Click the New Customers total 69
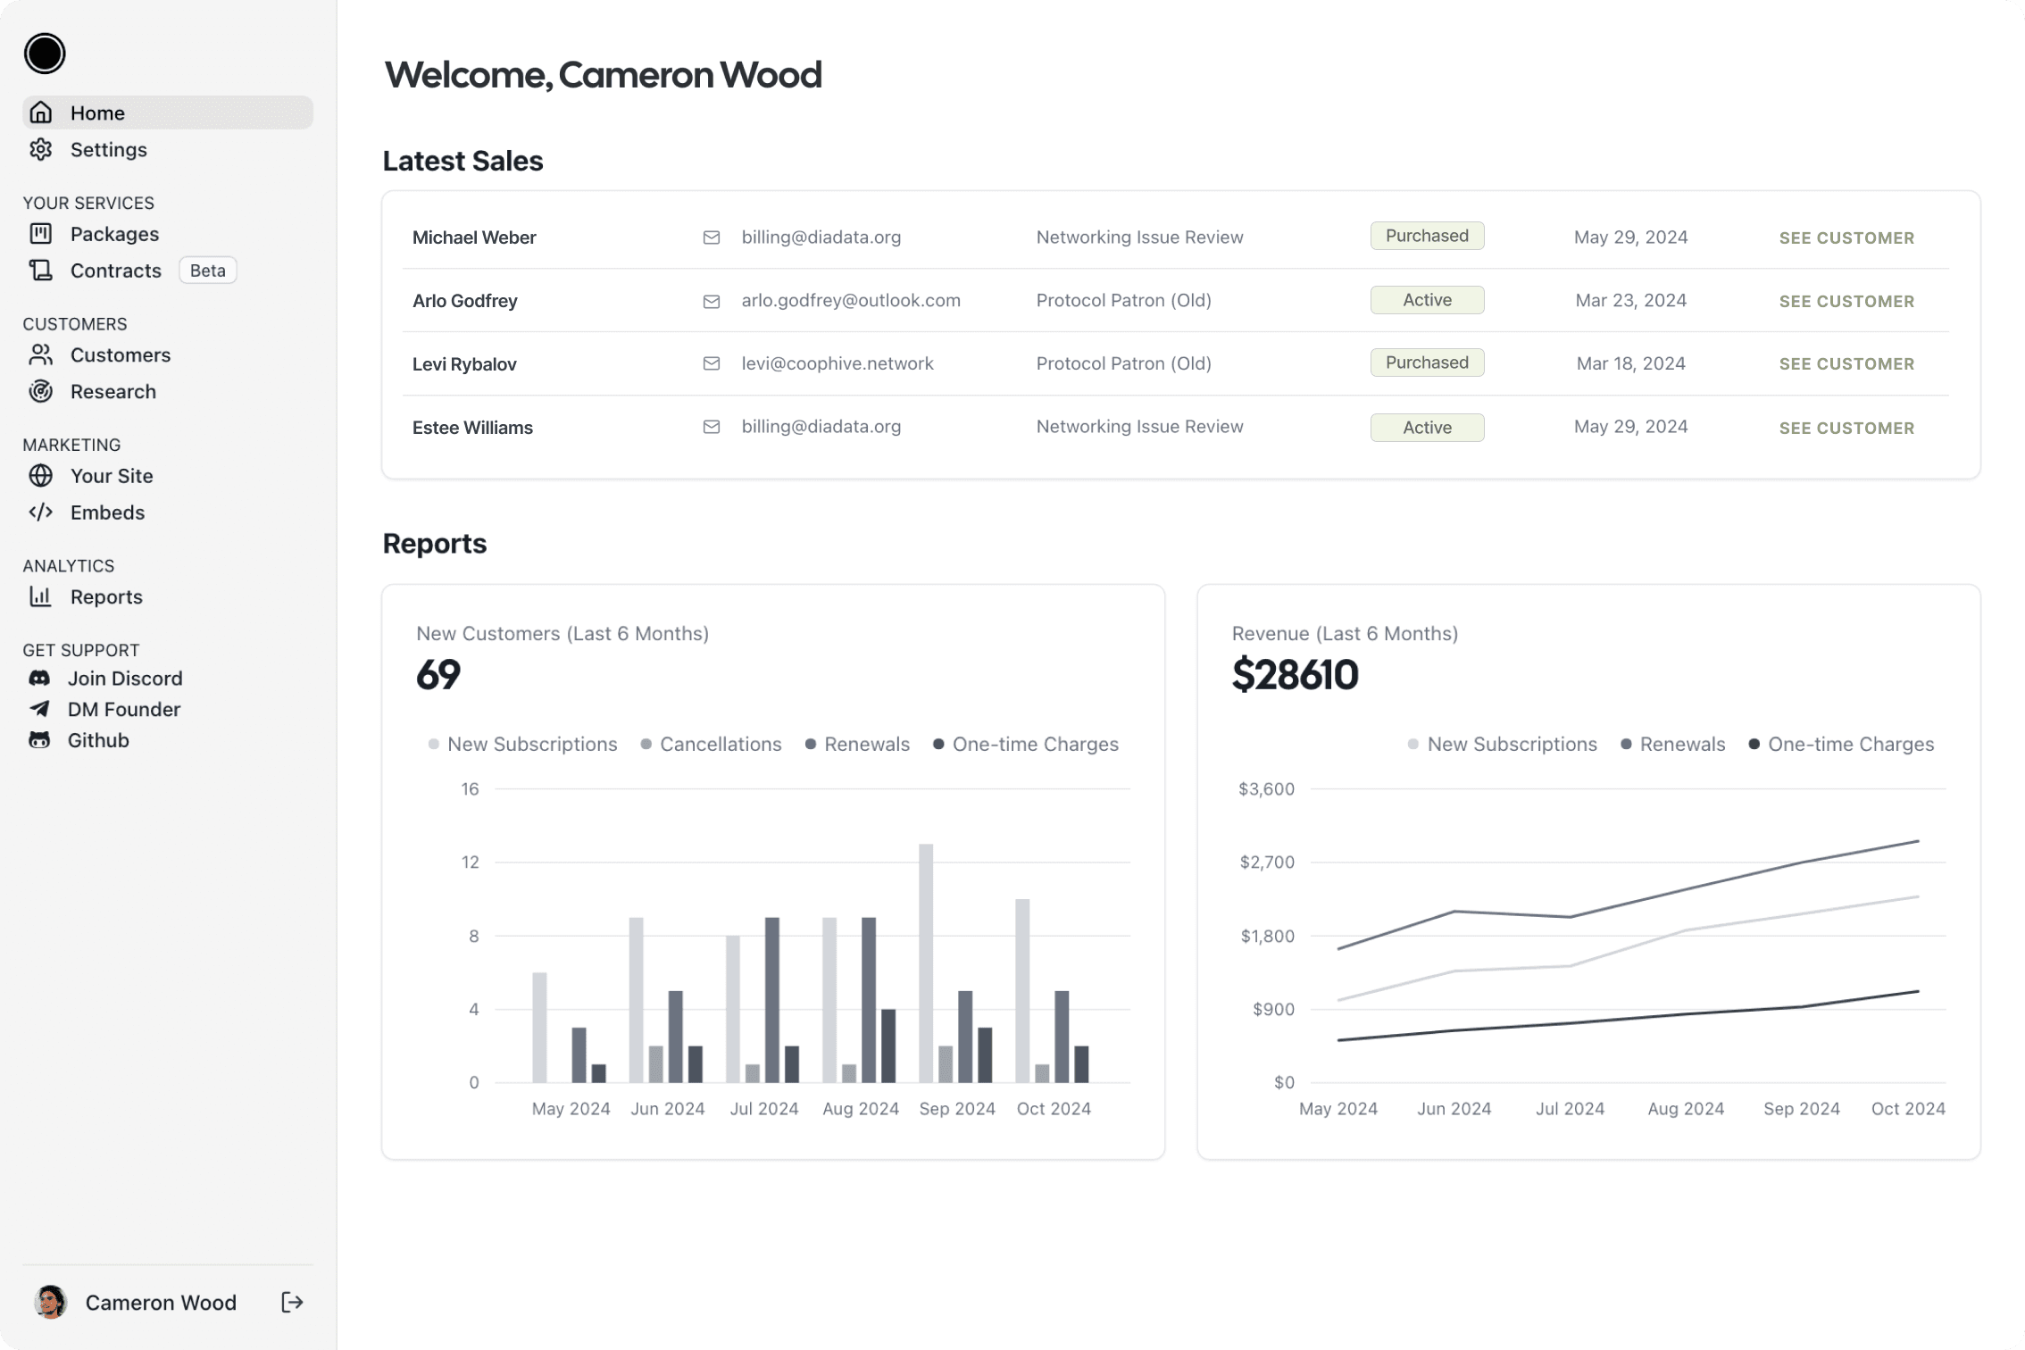The height and width of the screenshot is (1350, 2025). (x=438, y=675)
